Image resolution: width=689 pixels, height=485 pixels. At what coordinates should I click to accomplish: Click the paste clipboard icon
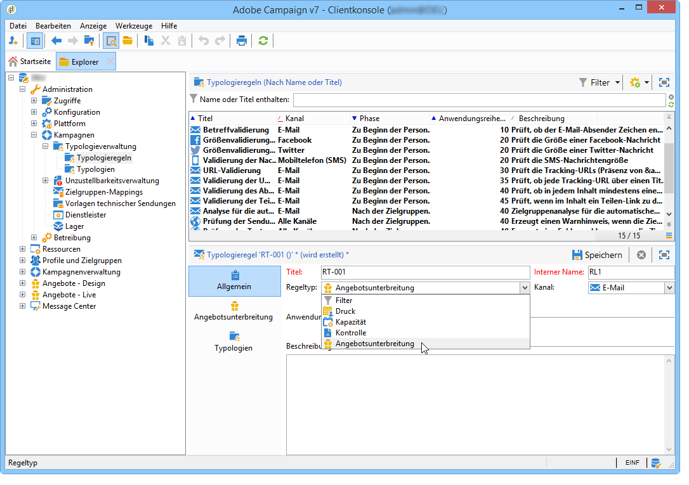point(182,41)
